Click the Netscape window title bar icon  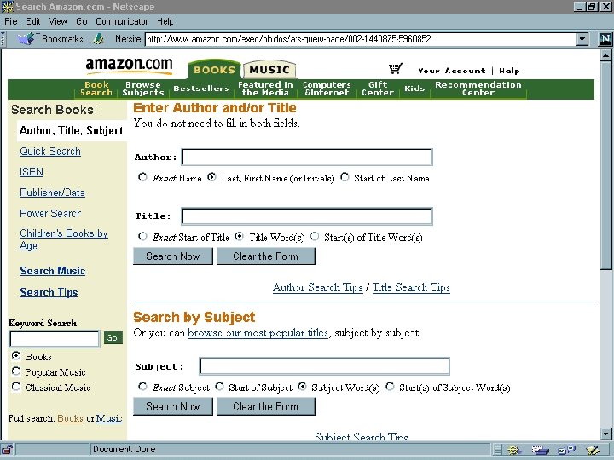(7, 7)
